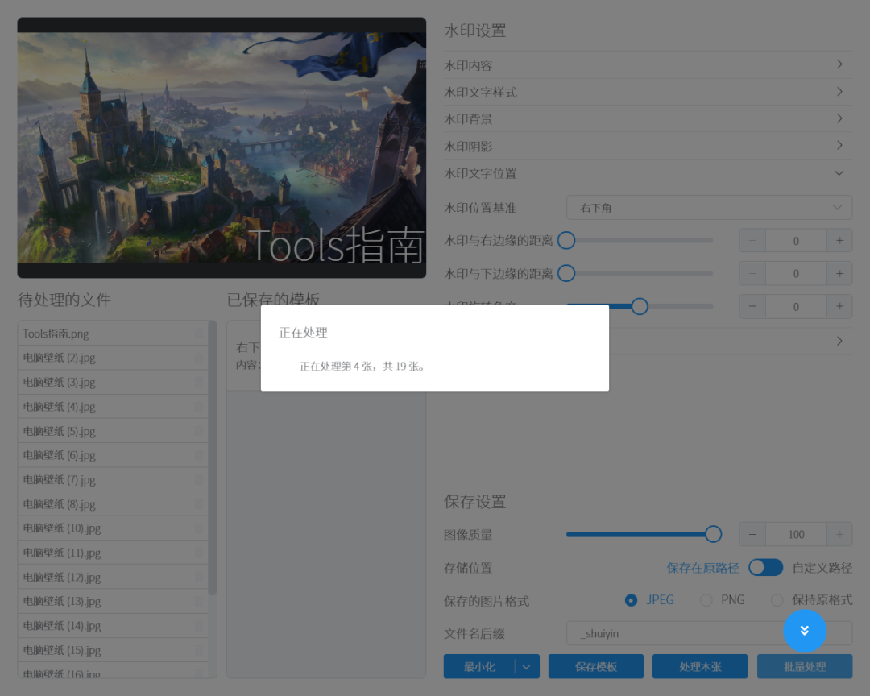Decrease 水印与下边缘的距离 with minus button
The image size is (870, 696).
click(x=752, y=273)
